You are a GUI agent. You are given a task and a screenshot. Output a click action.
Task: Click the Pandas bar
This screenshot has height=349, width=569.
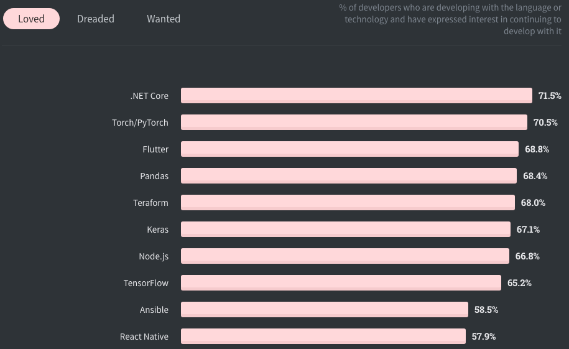(x=349, y=176)
